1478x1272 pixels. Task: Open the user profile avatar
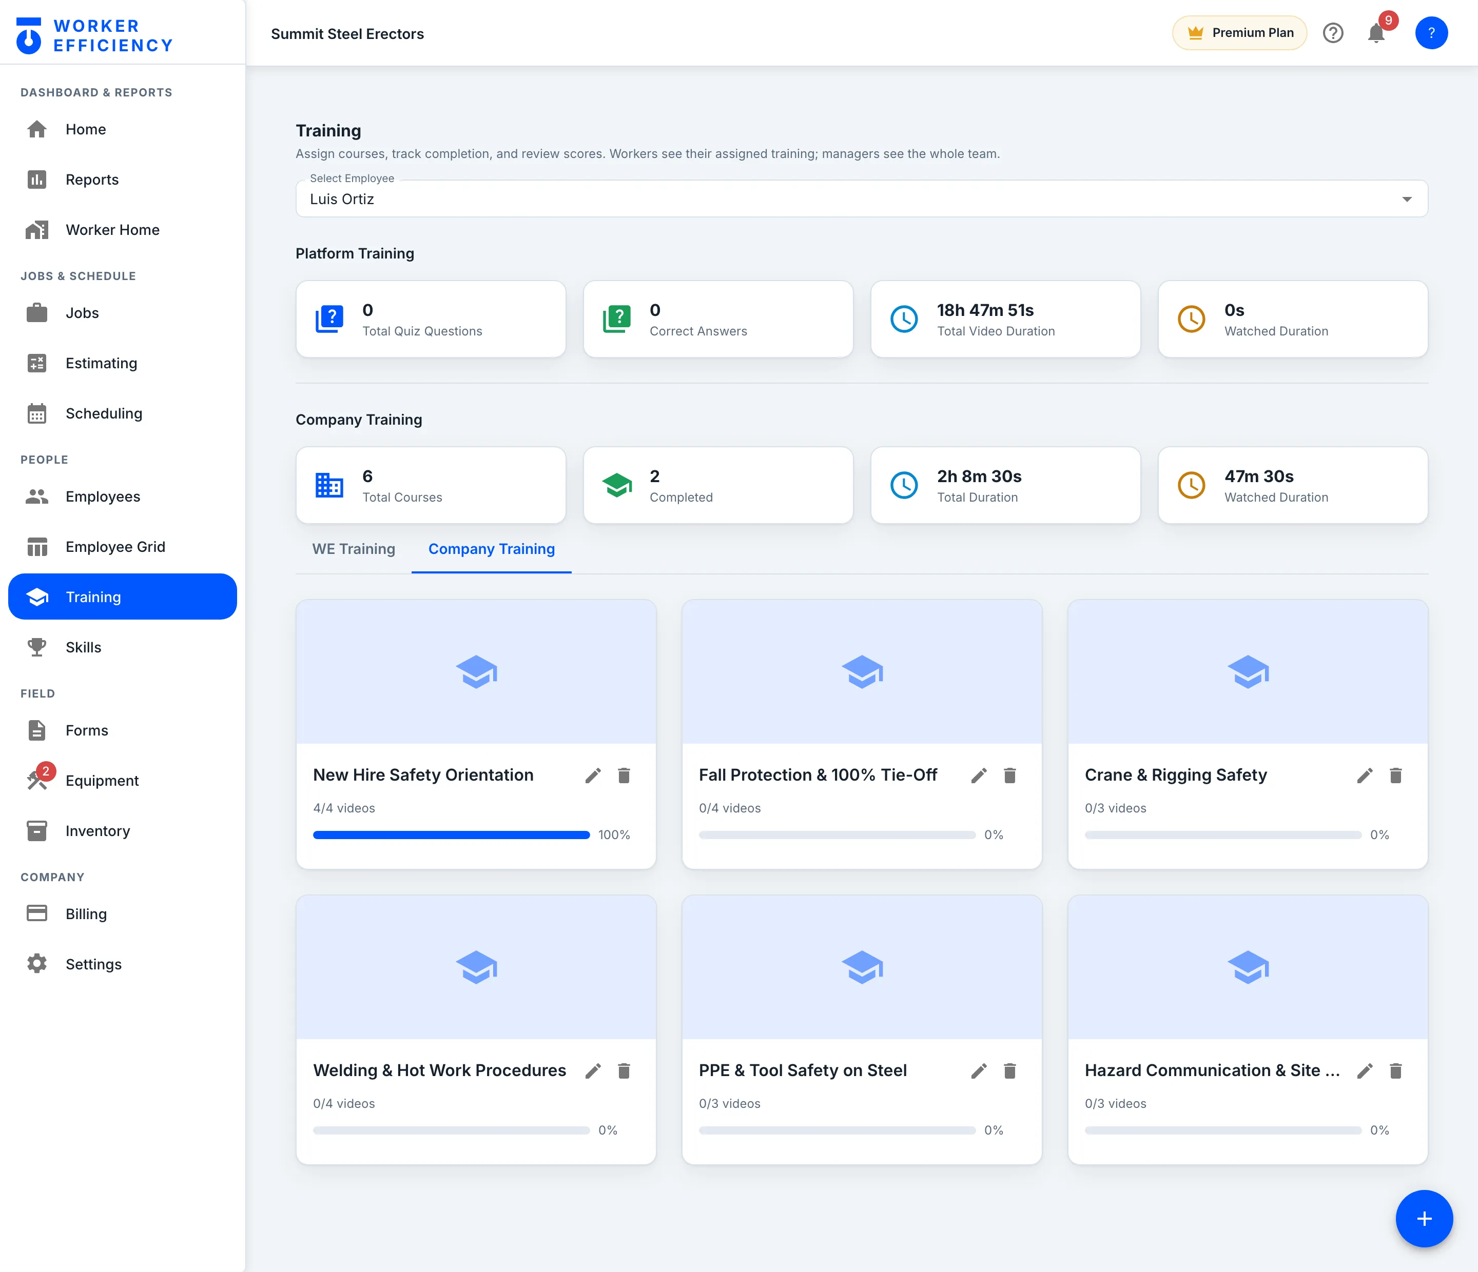(1431, 33)
